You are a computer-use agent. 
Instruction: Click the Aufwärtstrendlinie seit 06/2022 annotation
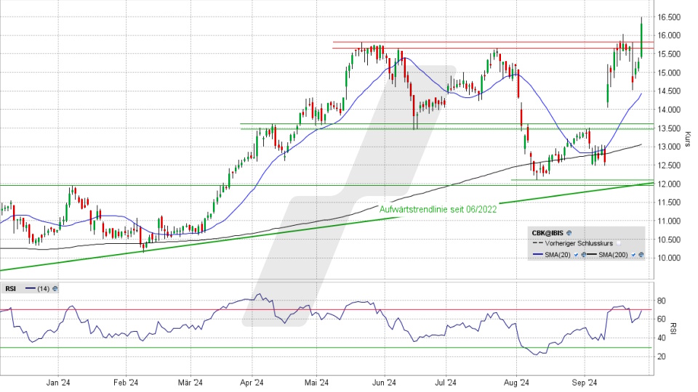(x=438, y=209)
